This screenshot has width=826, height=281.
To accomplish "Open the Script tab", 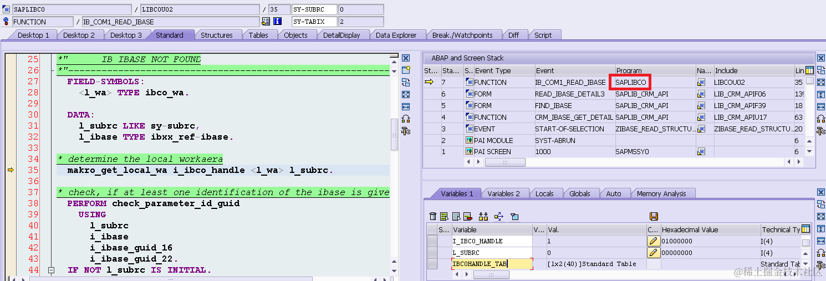I will 543,35.
